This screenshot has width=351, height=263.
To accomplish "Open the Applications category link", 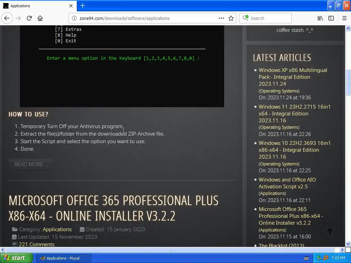I will coord(57,229).
